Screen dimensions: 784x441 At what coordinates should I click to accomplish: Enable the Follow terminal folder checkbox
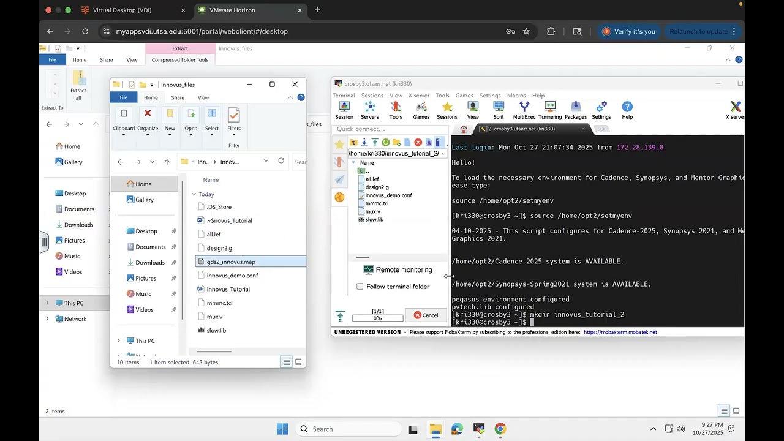[x=360, y=287]
